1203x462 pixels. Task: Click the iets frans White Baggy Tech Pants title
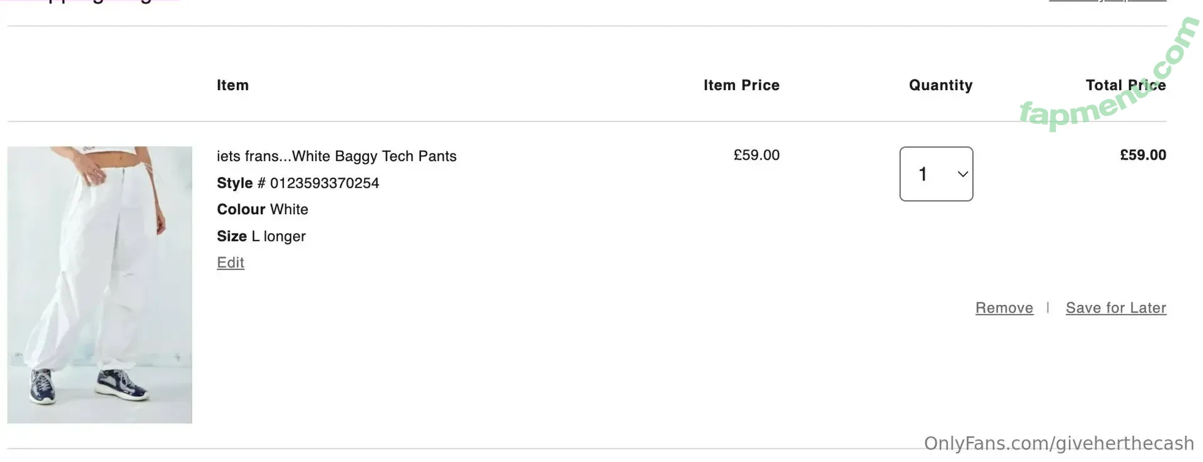tap(336, 156)
